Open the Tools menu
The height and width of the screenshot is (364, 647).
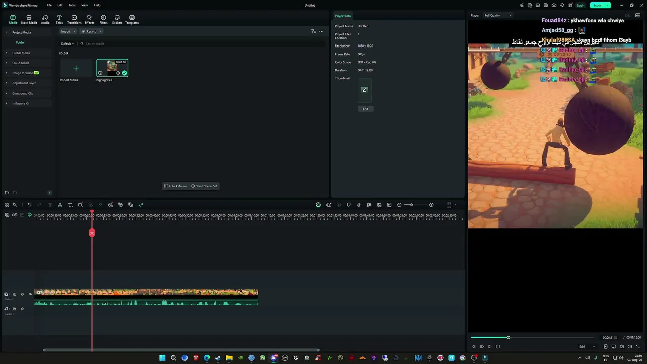[72, 5]
